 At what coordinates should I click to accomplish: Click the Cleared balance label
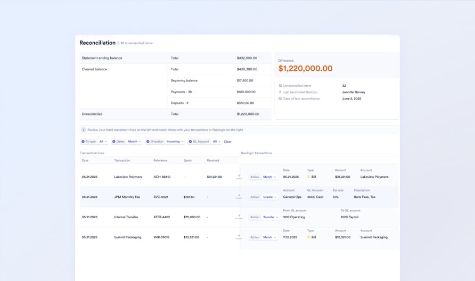94,69
